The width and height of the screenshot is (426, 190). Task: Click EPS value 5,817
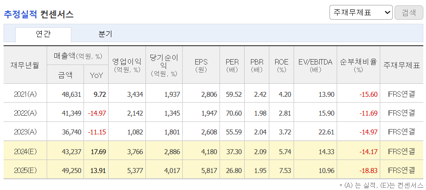click(x=209, y=170)
